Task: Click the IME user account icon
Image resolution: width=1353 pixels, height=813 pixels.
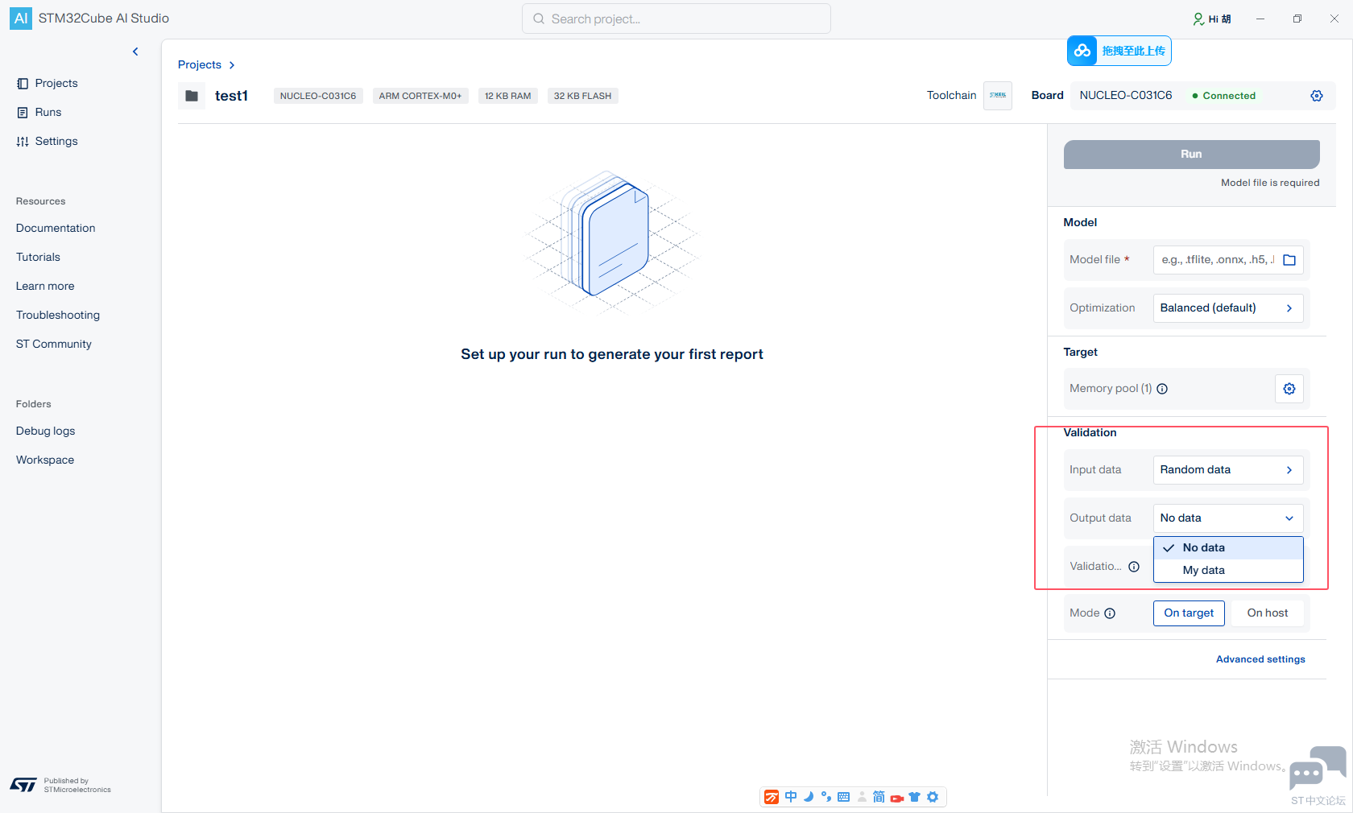Action: pos(862,797)
